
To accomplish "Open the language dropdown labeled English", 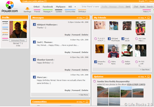I will (143, 1).
